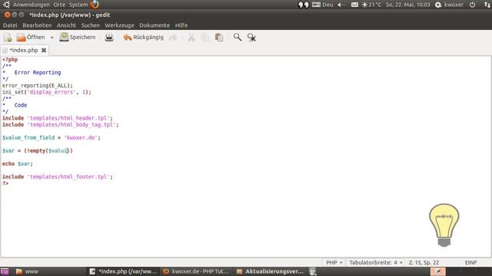This screenshot has width=492, height=276.
Task: Click the Paste clipboard icon
Action: 219,38
